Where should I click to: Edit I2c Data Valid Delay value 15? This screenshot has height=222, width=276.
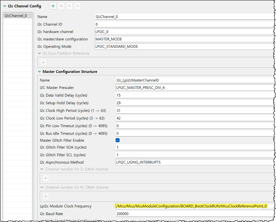coord(195,95)
